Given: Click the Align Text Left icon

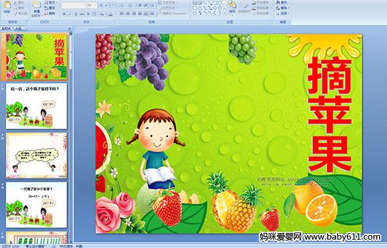Looking at the screenshot, I should [122, 14].
